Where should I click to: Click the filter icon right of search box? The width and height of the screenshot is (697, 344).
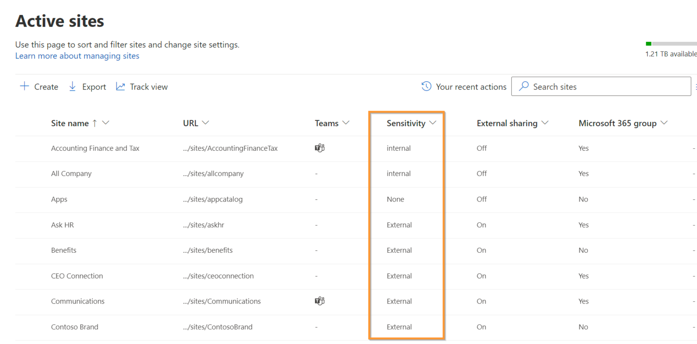695,86
